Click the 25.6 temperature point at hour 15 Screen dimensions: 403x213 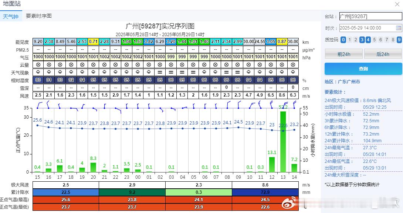click(x=37, y=125)
